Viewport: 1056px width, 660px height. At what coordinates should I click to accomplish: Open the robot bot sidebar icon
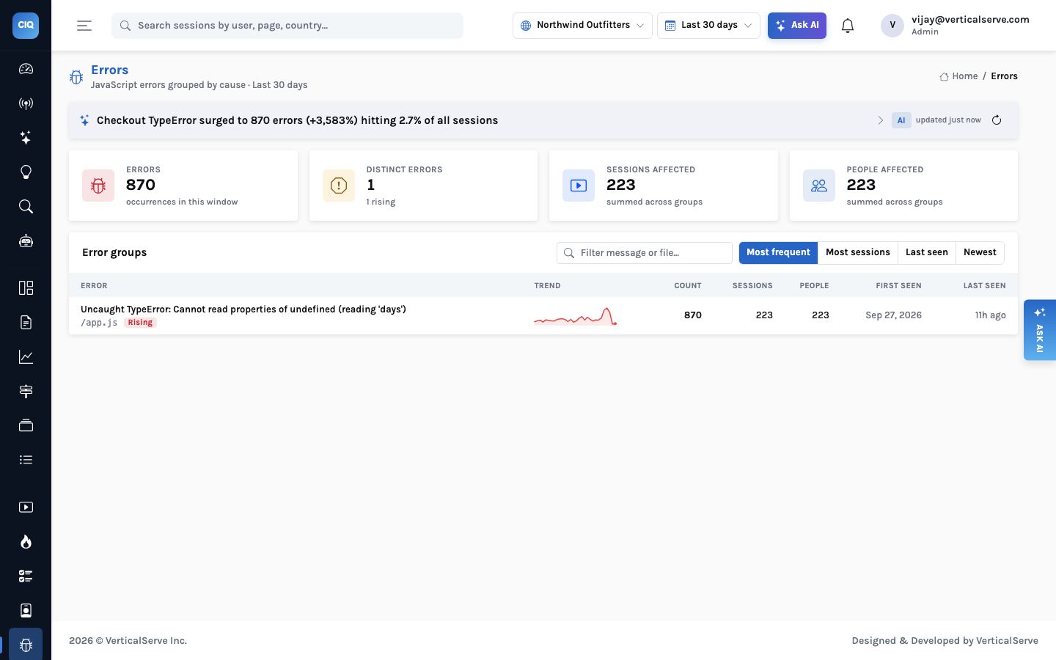pos(26,241)
